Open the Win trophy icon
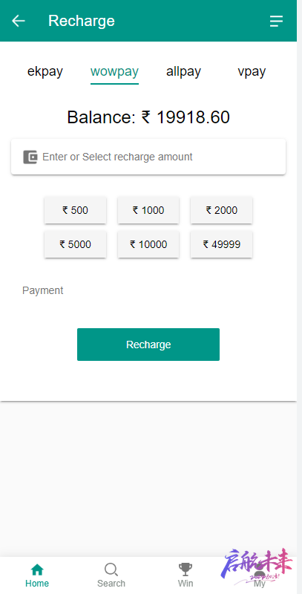 tap(186, 569)
